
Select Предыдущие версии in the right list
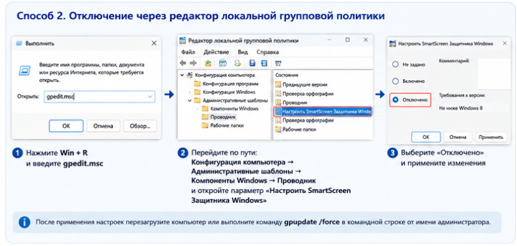pyautogui.click(x=305, y=85)
